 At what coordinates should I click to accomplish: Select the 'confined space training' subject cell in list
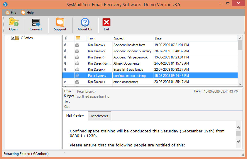click(x=133, y=75)
